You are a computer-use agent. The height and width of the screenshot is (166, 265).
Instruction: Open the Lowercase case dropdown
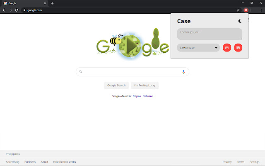[x=198, y=48]
